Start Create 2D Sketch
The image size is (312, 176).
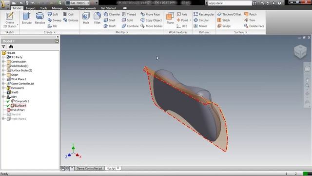[x=10, y=20]
